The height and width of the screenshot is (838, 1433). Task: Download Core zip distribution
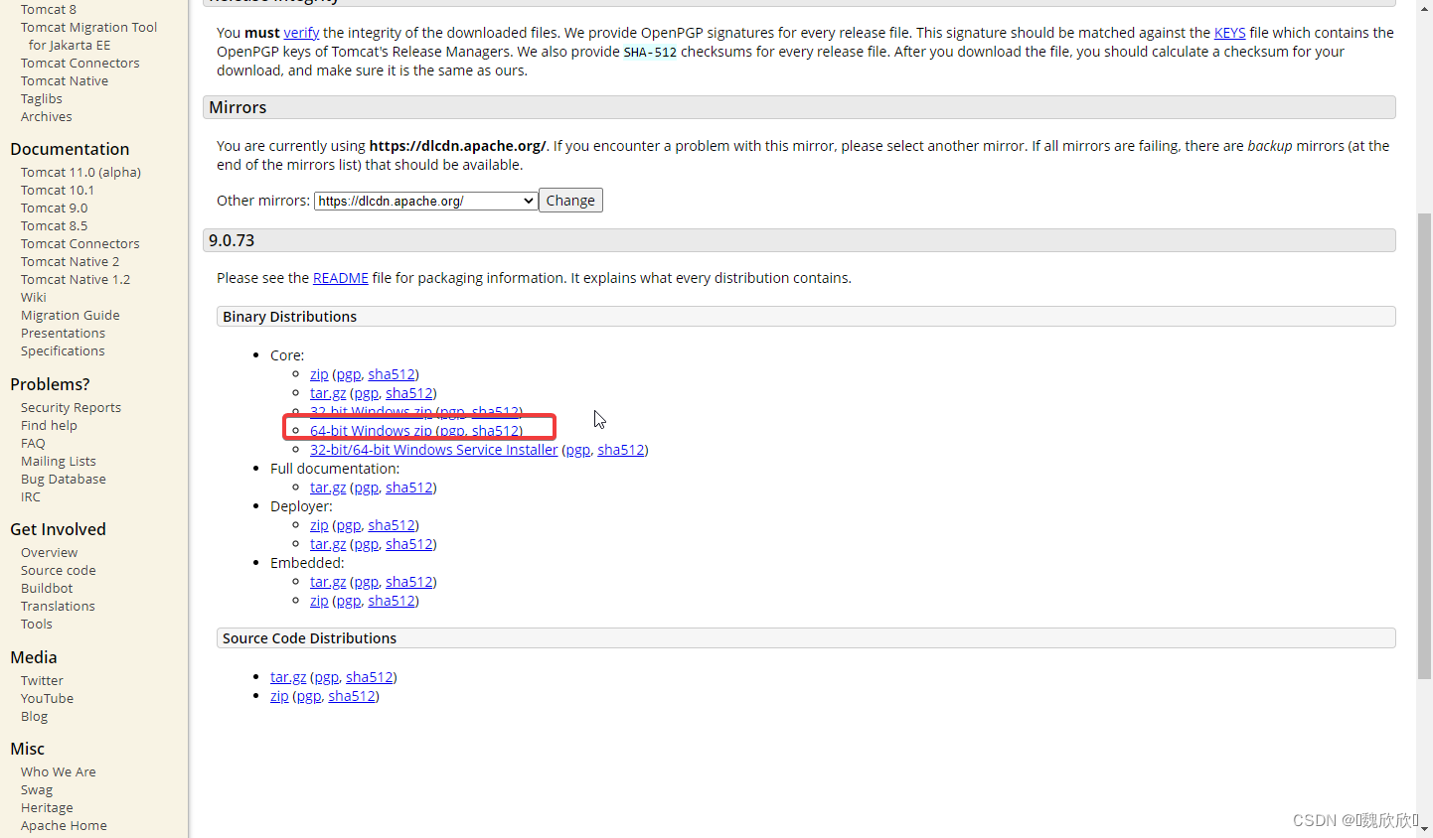point(319,374)
